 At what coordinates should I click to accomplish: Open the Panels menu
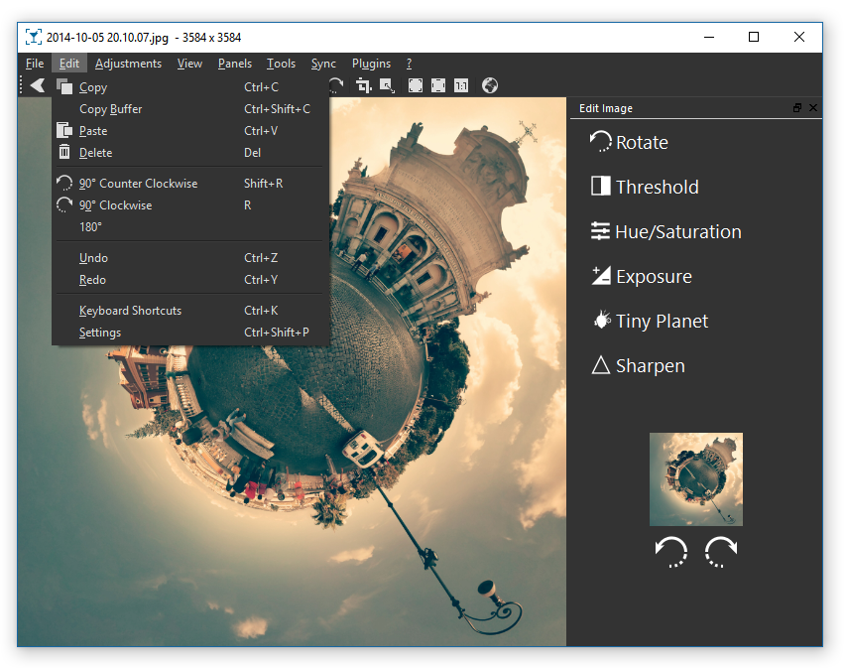point(235,63)
